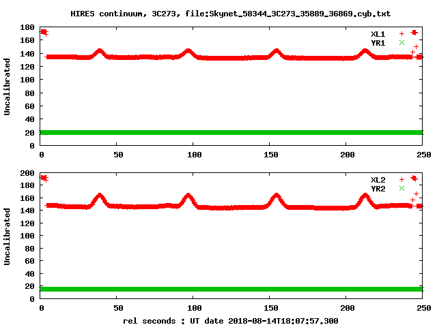
Task: Click the 250 x-axis tick under the XL1 plot
Action: coord(424,155)
